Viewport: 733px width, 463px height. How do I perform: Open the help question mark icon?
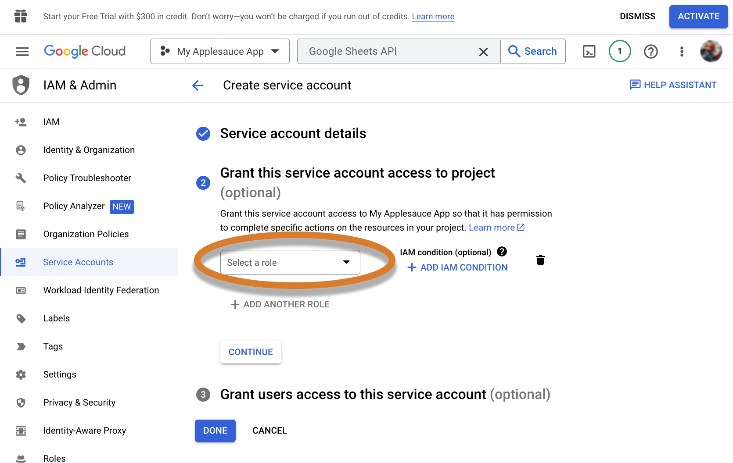coord(650,52)
